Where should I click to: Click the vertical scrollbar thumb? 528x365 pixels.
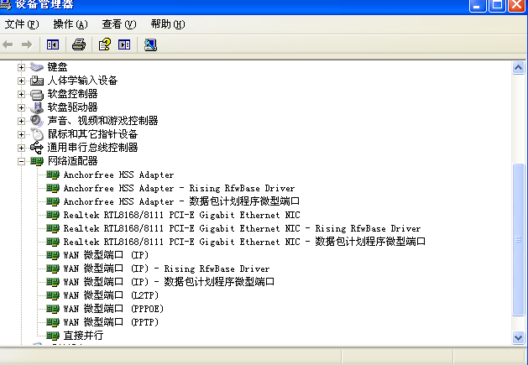point(518,239)
